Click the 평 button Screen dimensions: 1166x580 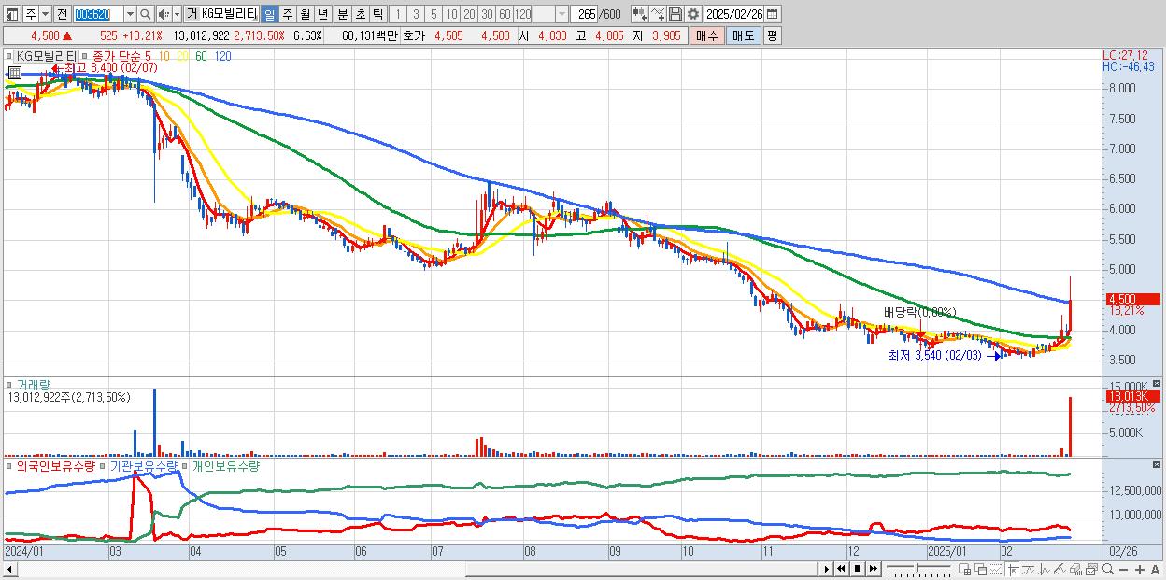(x=772, y=35)
